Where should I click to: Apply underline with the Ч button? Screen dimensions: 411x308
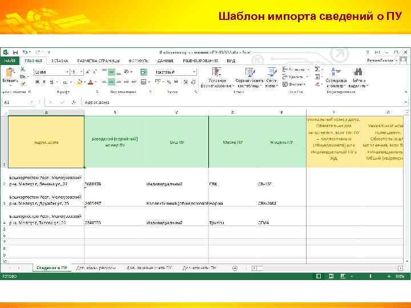tap(51, 82)
